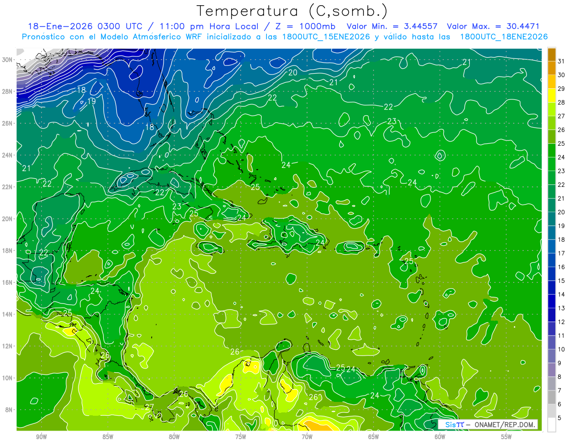574x443 pixels.
Task: Click the purple legend swatch between 9 and 10
Action: [x=552, y=356]
